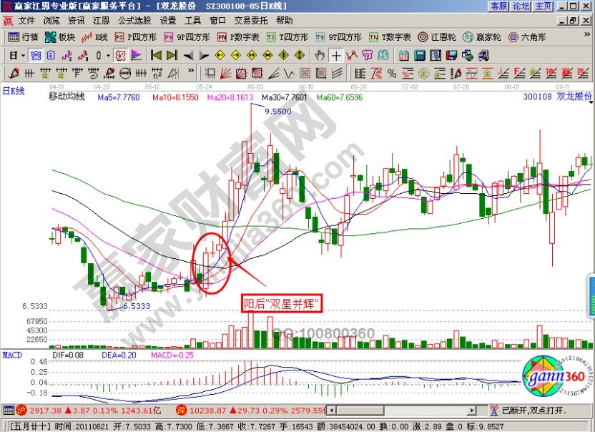Toggle the 行情 quotes list view
Screen dimensions: 595x432
click(23, 36)
